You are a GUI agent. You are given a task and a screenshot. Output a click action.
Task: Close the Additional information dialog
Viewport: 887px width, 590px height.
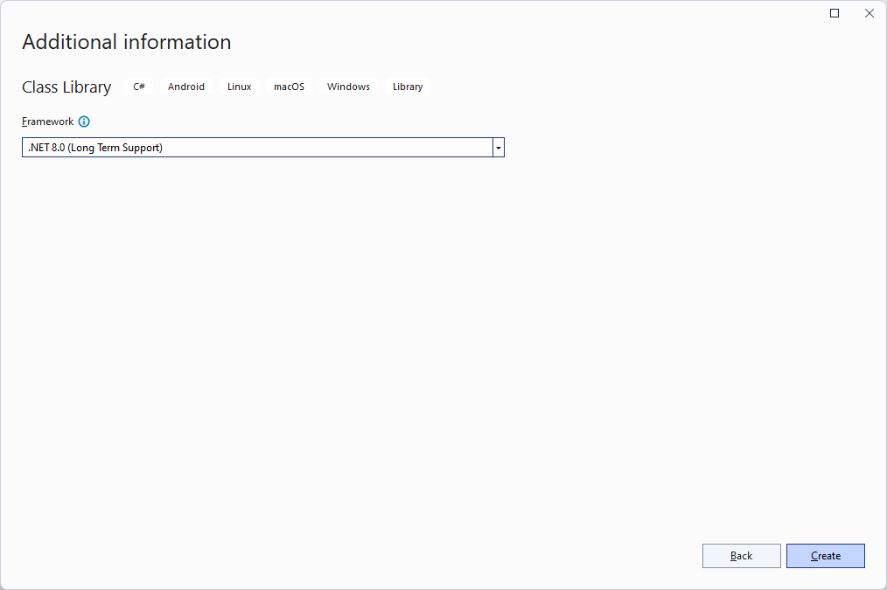(x=869, y=13)
